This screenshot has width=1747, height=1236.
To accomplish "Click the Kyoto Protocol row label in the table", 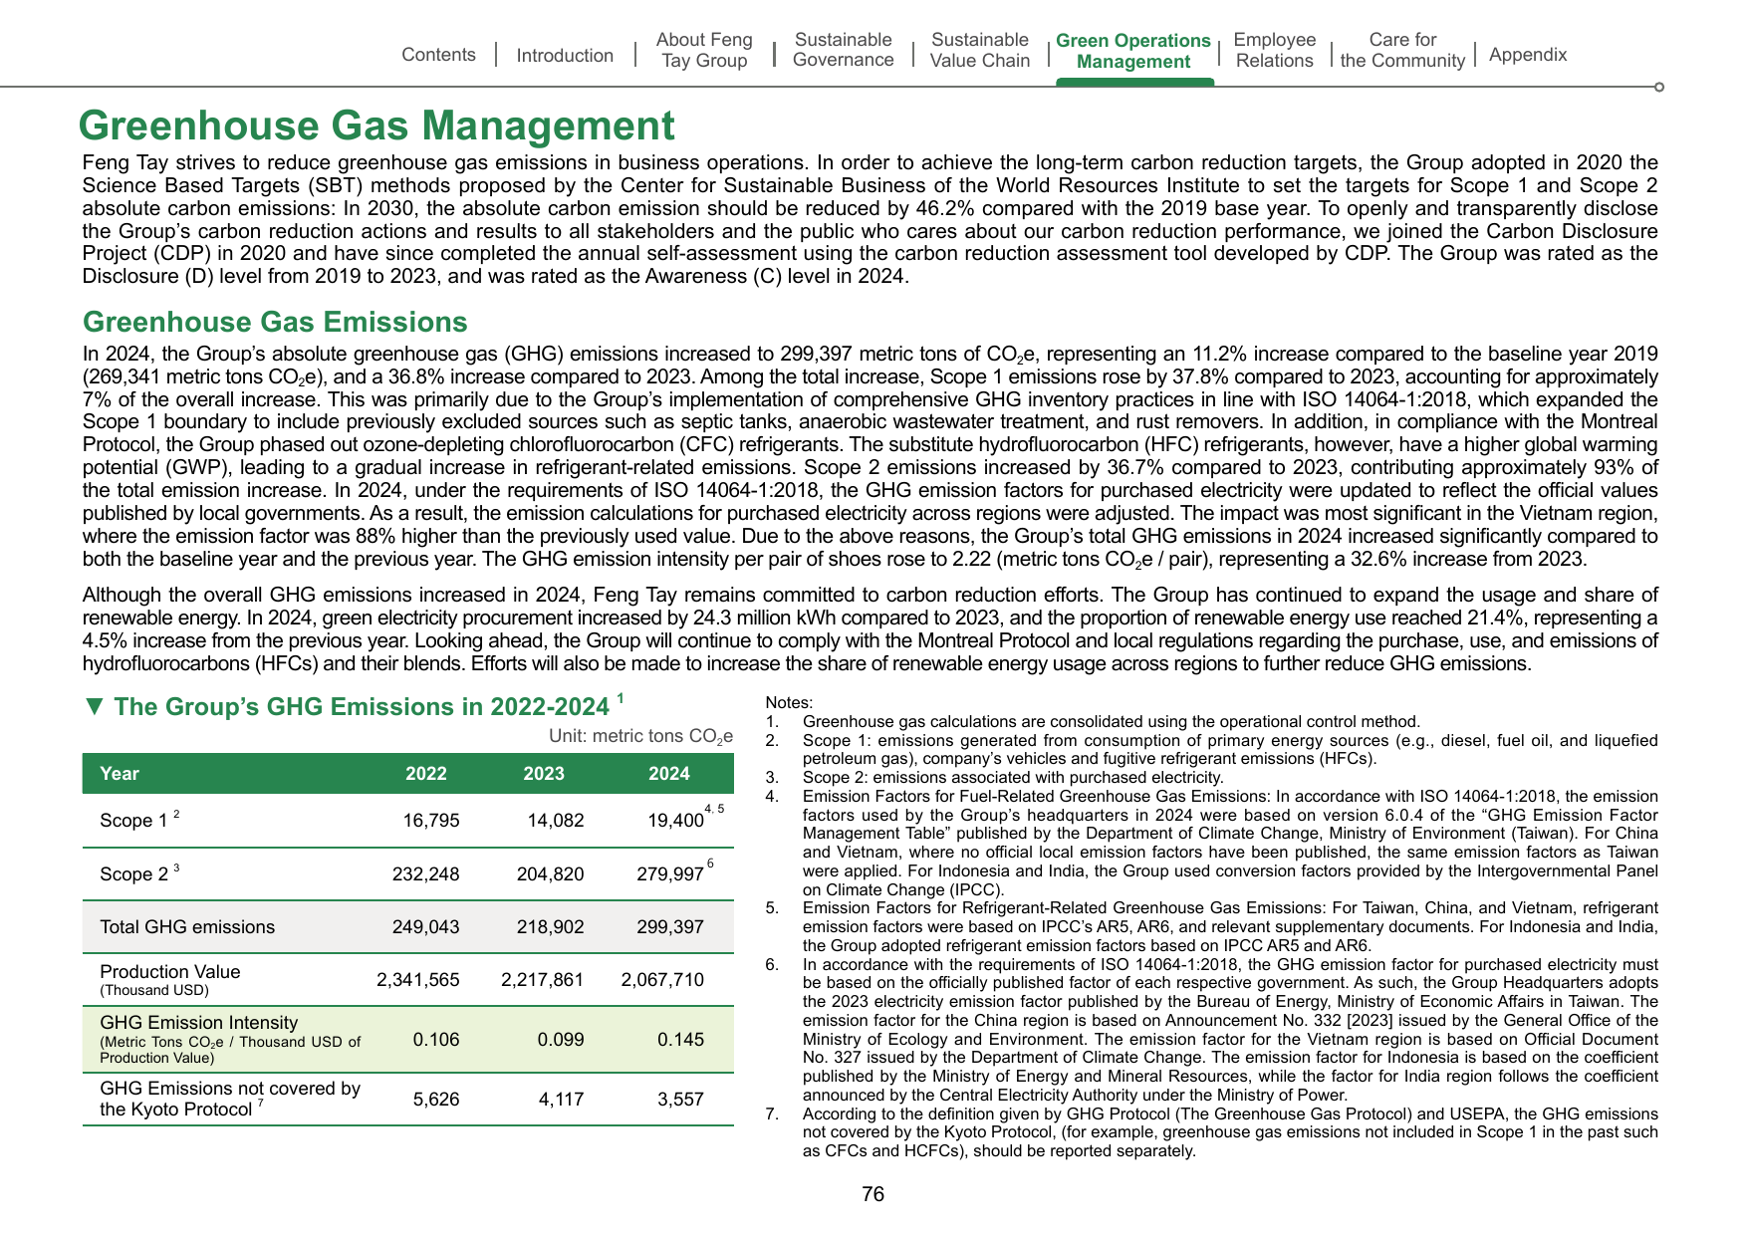I will [x=230, y=1099].
